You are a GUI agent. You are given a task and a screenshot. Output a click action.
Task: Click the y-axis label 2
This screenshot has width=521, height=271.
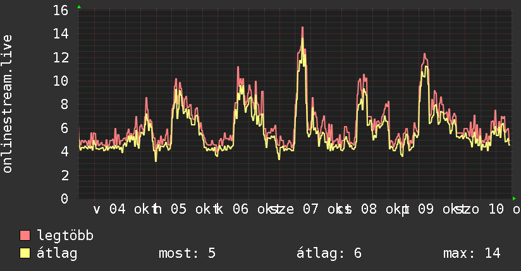(64, 175)
